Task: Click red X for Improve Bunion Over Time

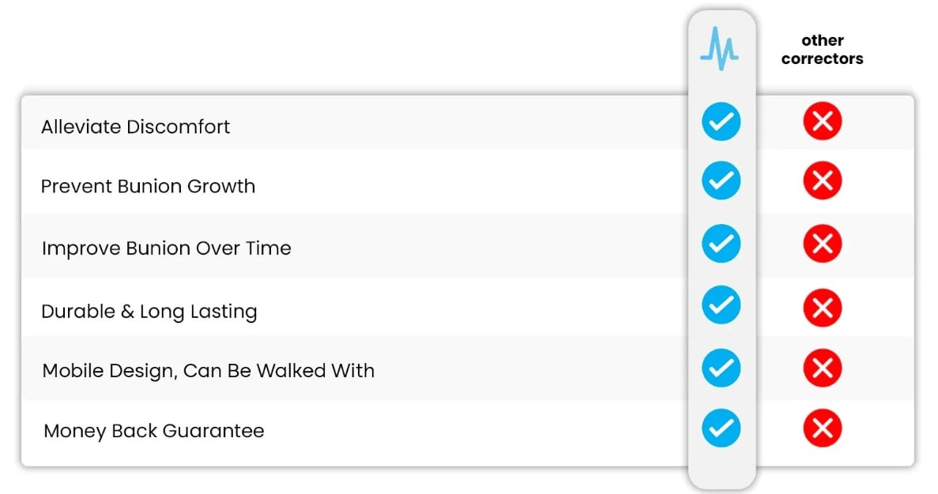Action: click(822, 244)
